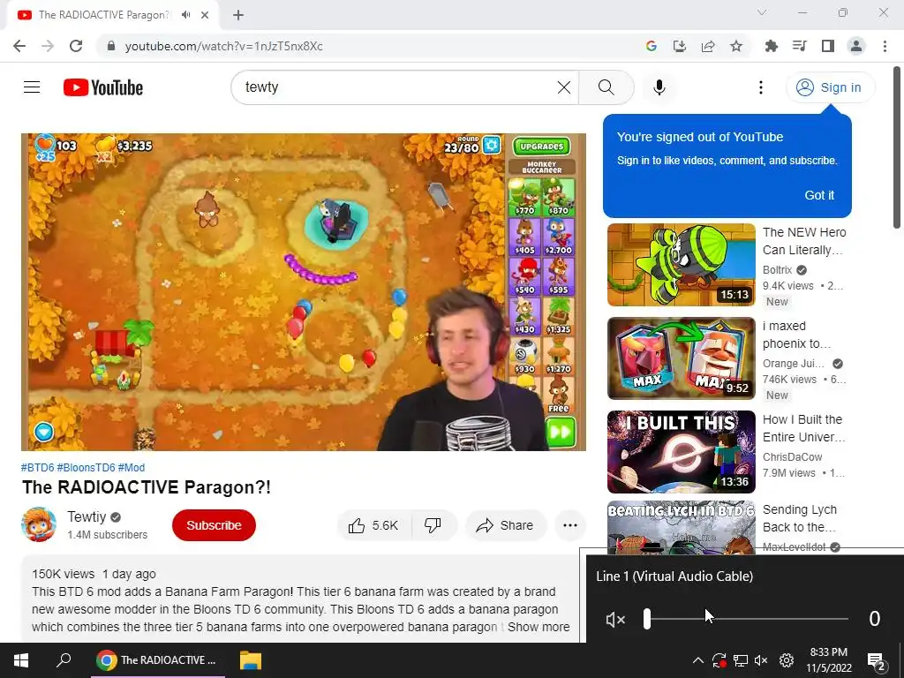
Task: Open more actions ellipsis under video
Action: coord(570,525)
